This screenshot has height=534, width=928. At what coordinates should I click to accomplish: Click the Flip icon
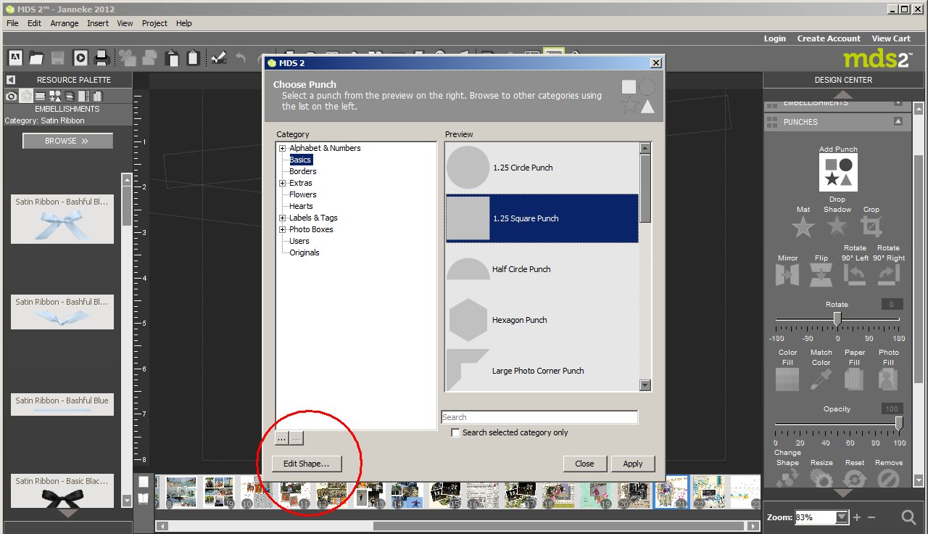[x=821, y=275]
